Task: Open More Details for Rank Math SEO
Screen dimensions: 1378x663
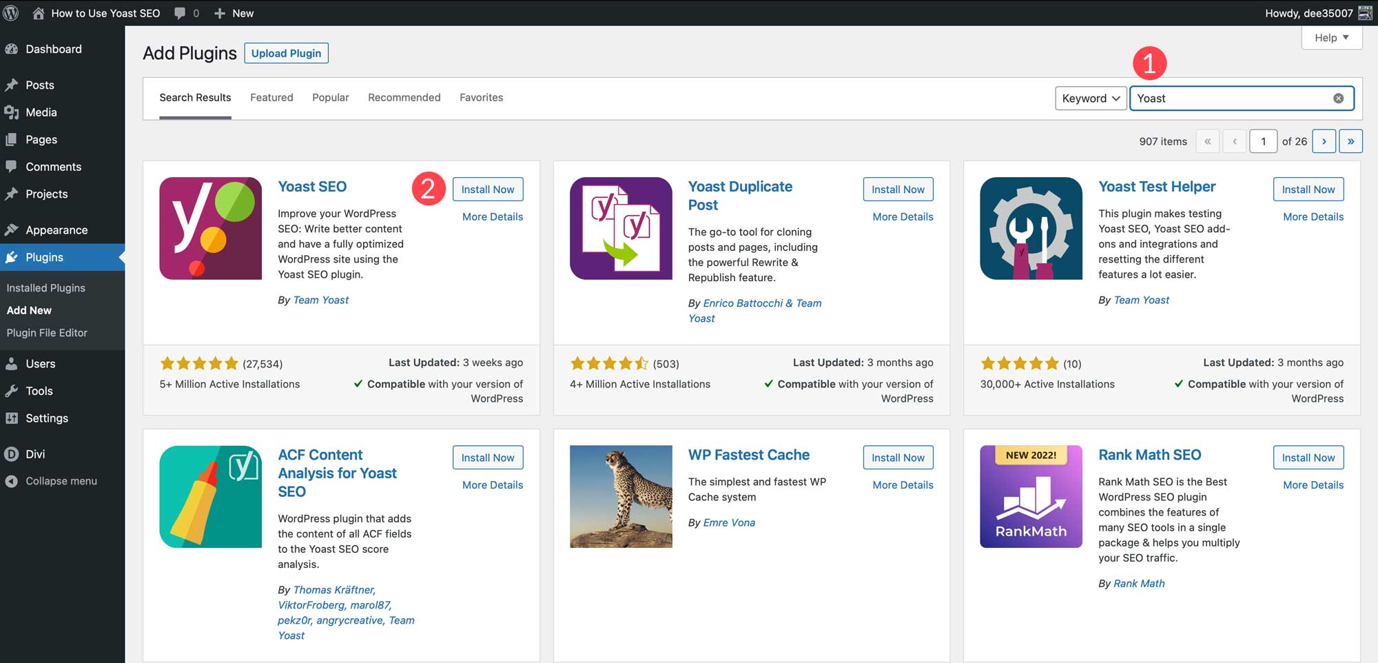Action: tap(1312, 484)
